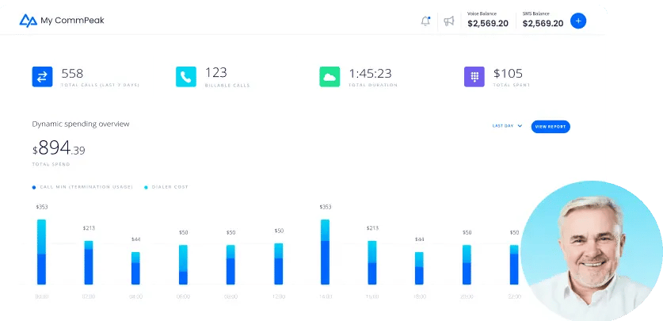Open the notifications bell icon
Screen dimensions: 663x321
425,21
